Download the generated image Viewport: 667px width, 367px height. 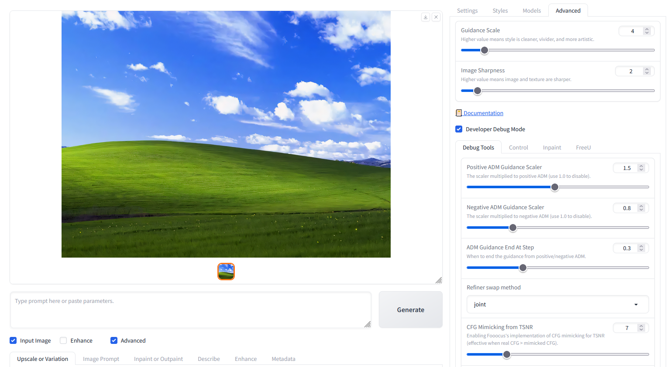426,17
